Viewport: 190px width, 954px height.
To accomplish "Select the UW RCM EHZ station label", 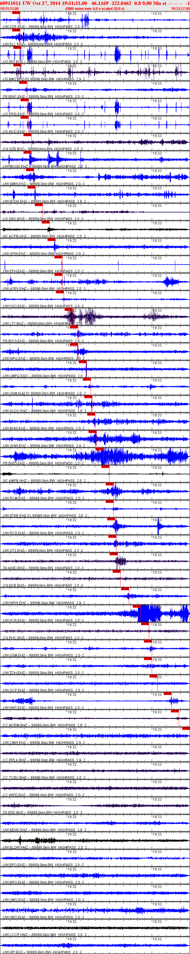I will [x=43, y=499].
